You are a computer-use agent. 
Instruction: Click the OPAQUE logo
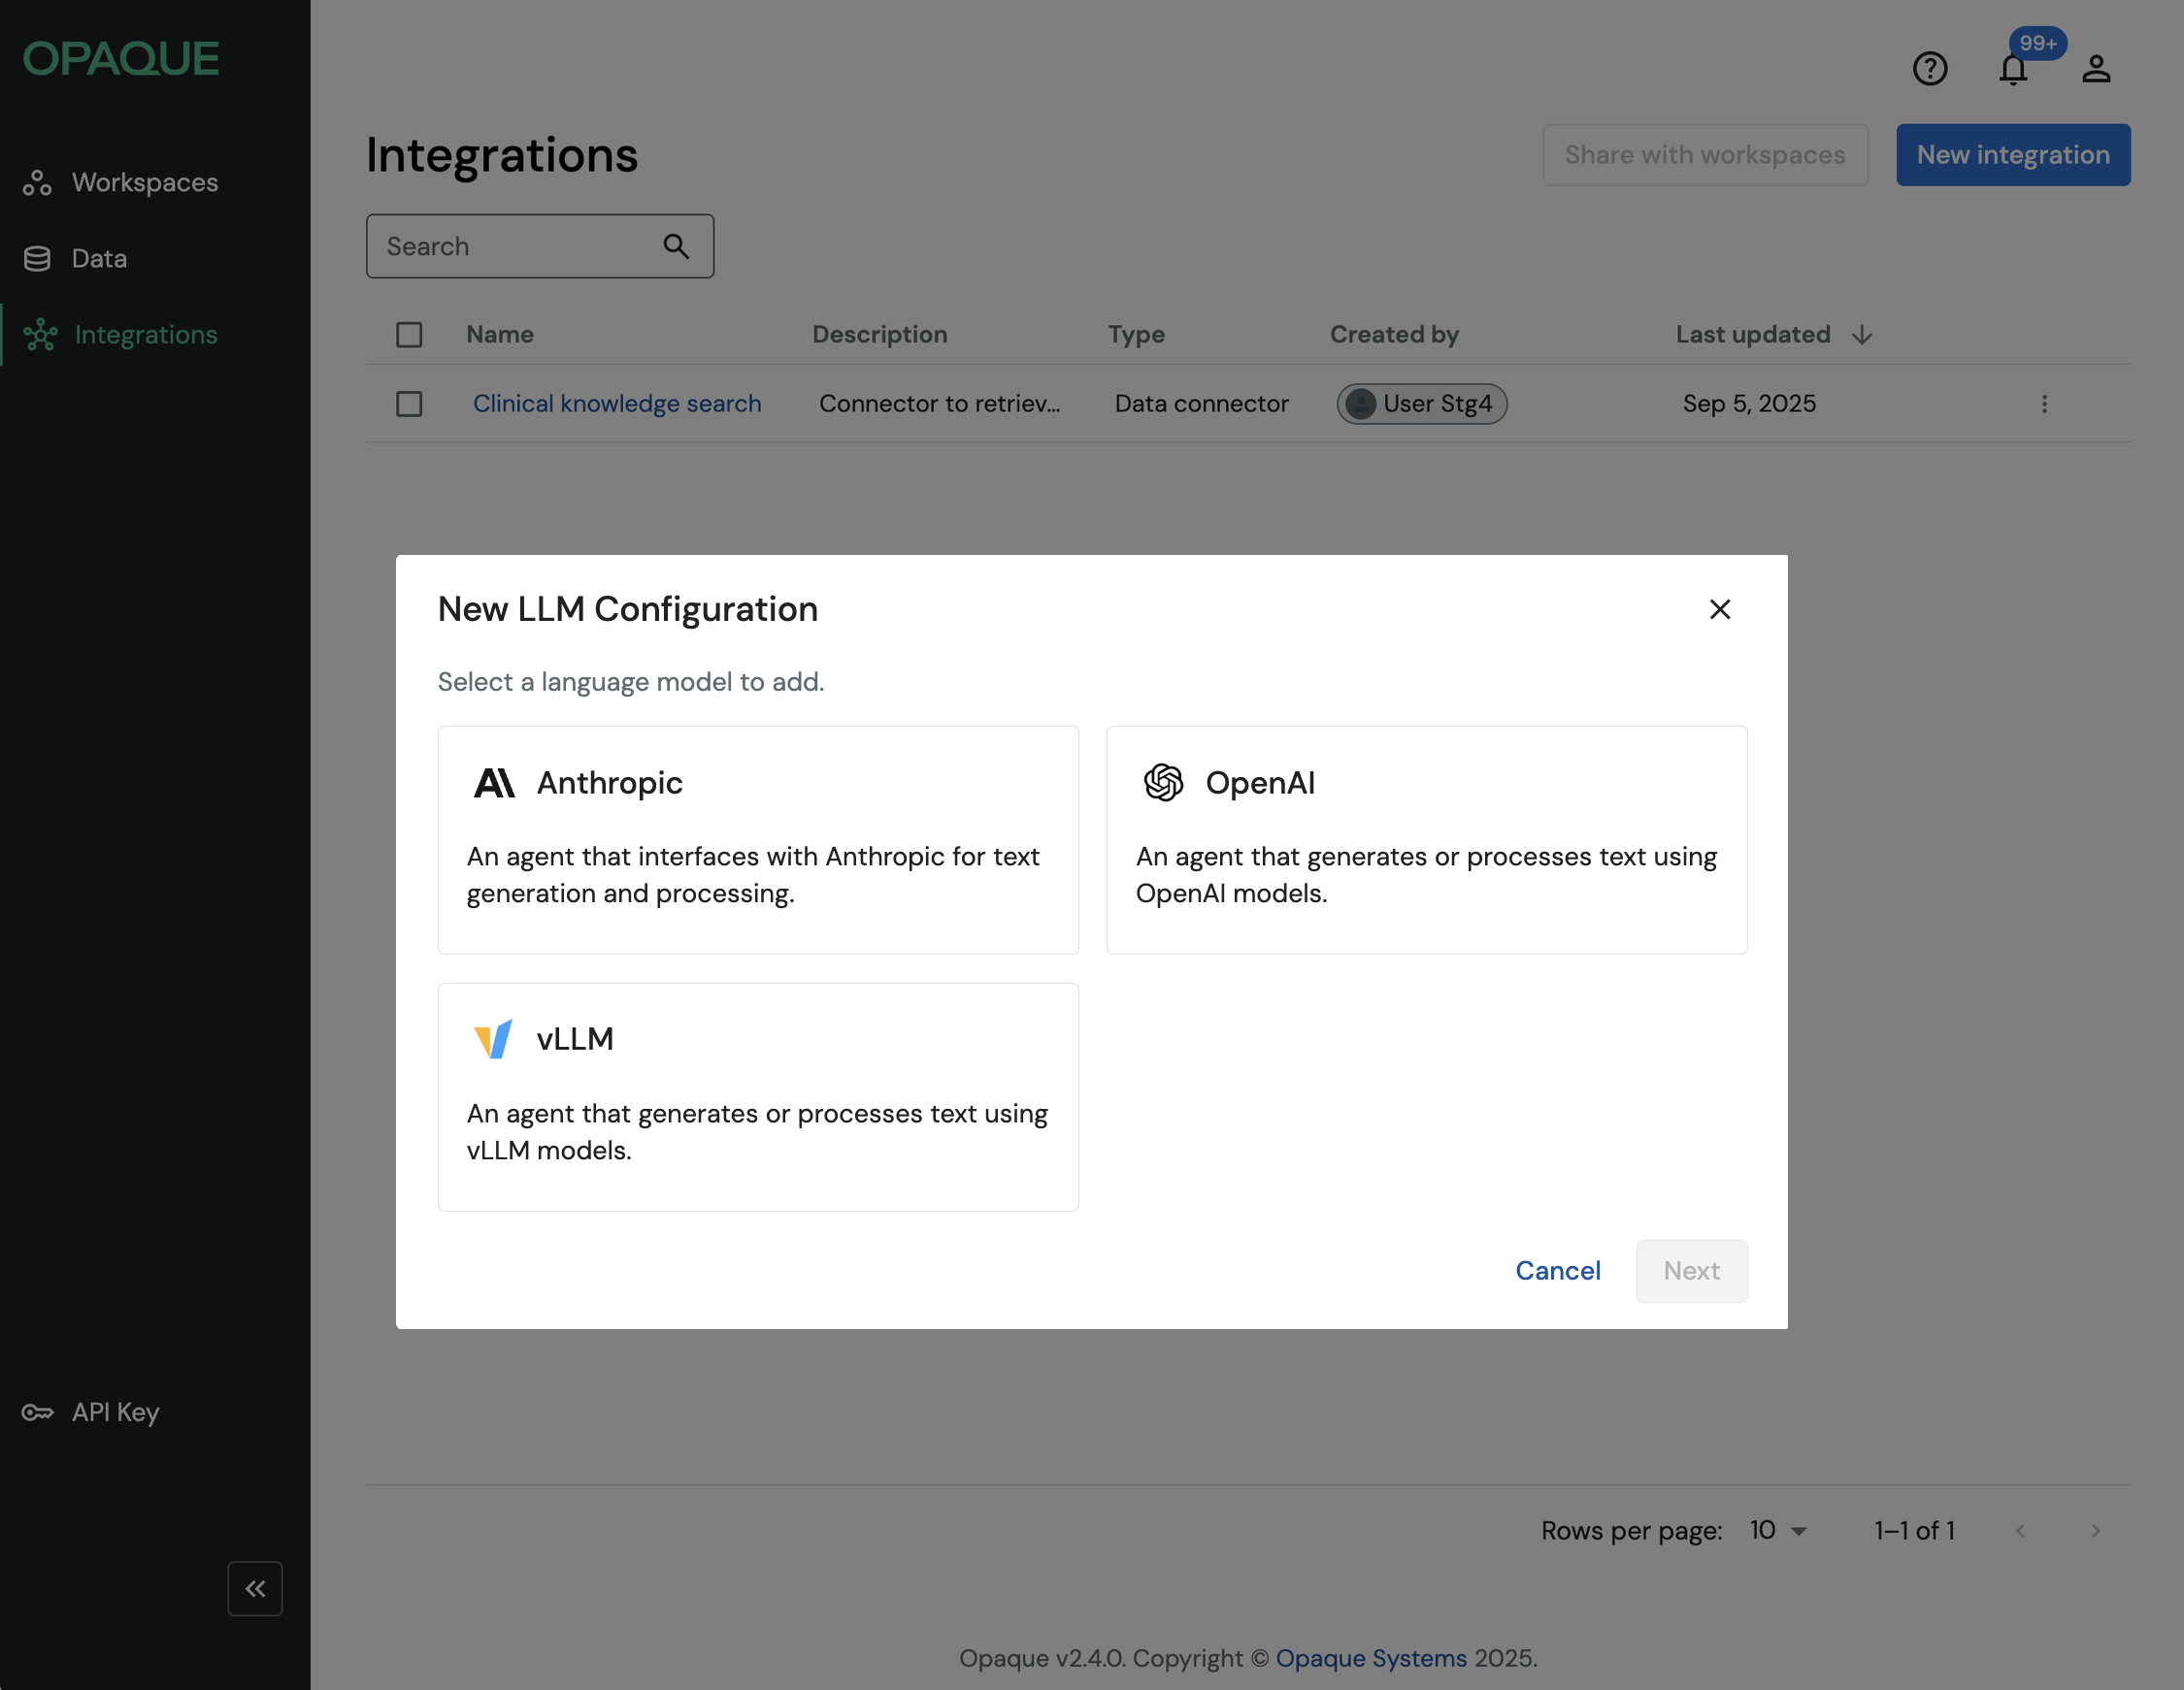tap(121, 59)
